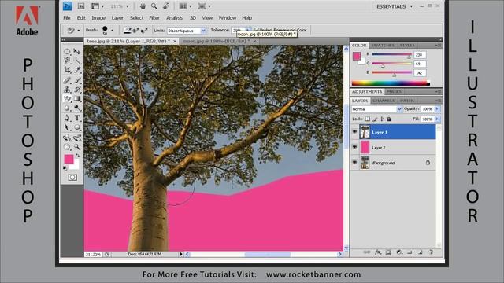Add a layer style with fx button
Screen dimensions: 504x283
coord(378,252)
